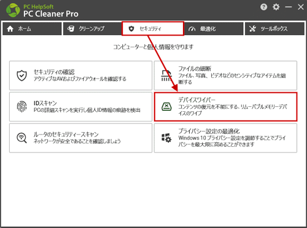Open the ファイルの細断 card
Viewport: 307px width, 228px height.
pos(225,76)
